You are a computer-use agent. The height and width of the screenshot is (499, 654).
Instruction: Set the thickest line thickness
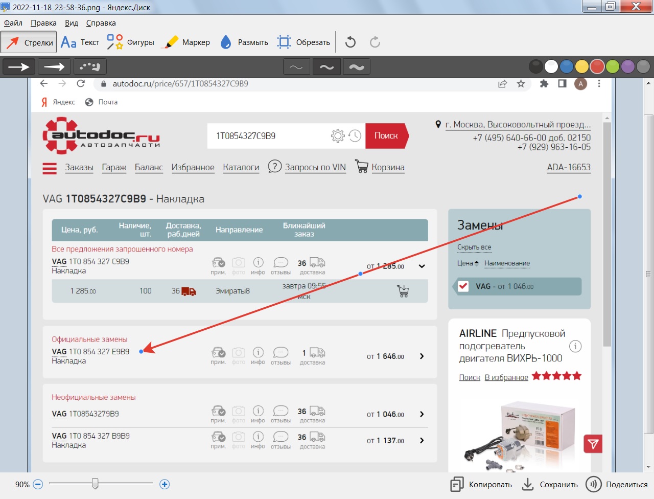357,67
